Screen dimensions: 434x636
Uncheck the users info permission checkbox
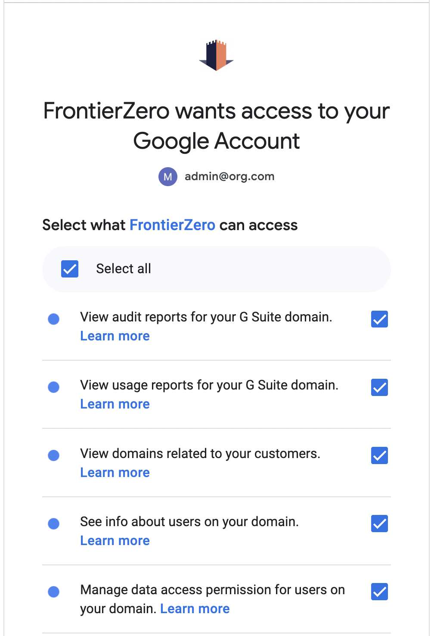pos(379,524)
